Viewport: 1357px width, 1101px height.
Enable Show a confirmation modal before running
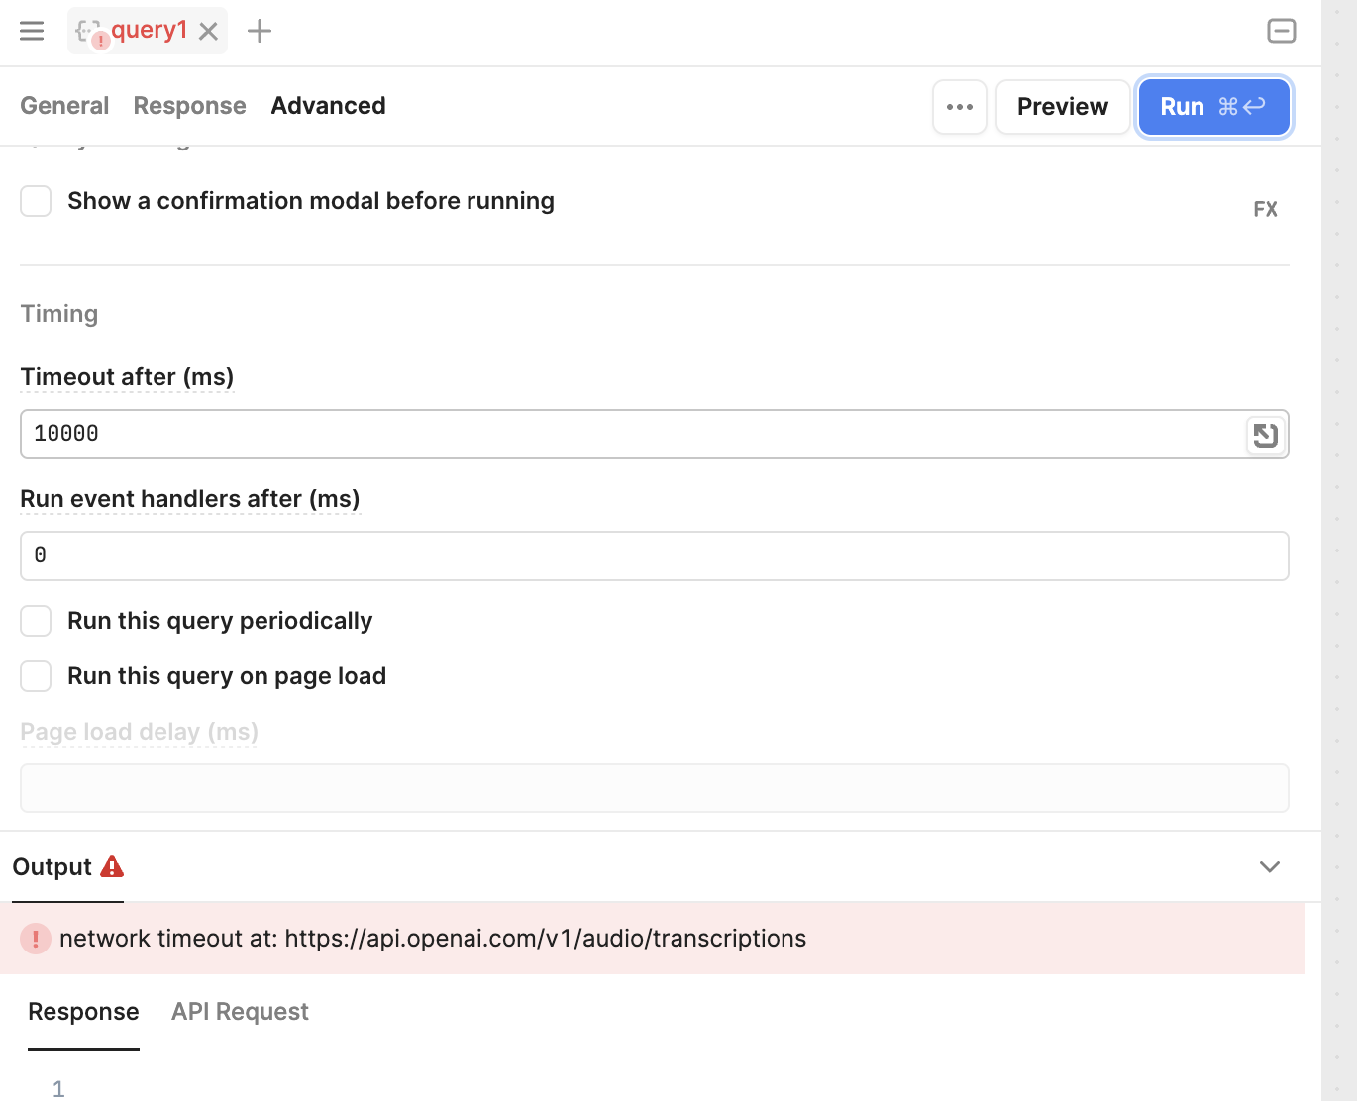coord(37,201)
